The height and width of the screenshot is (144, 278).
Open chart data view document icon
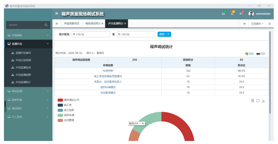pos(253,101)
